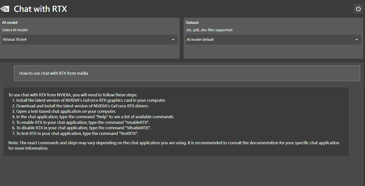Viewport: 365px width, 186px height.
Task: Click step 5 mentioning "!enableRTX"
Action: point(80,123)
